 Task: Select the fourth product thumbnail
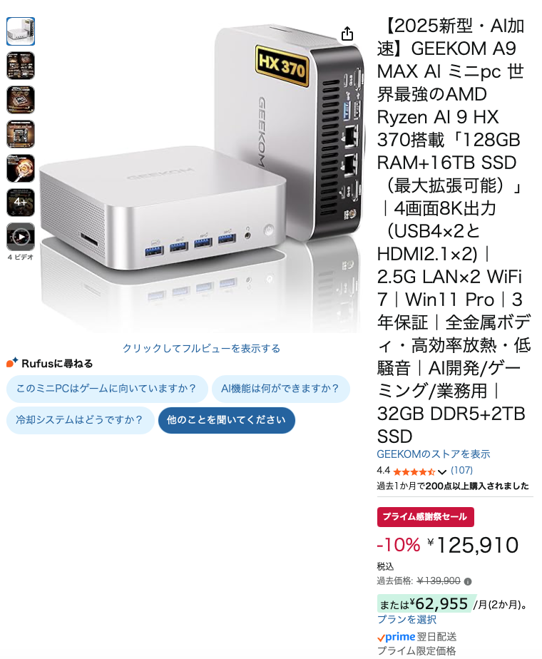coord(21,134)
